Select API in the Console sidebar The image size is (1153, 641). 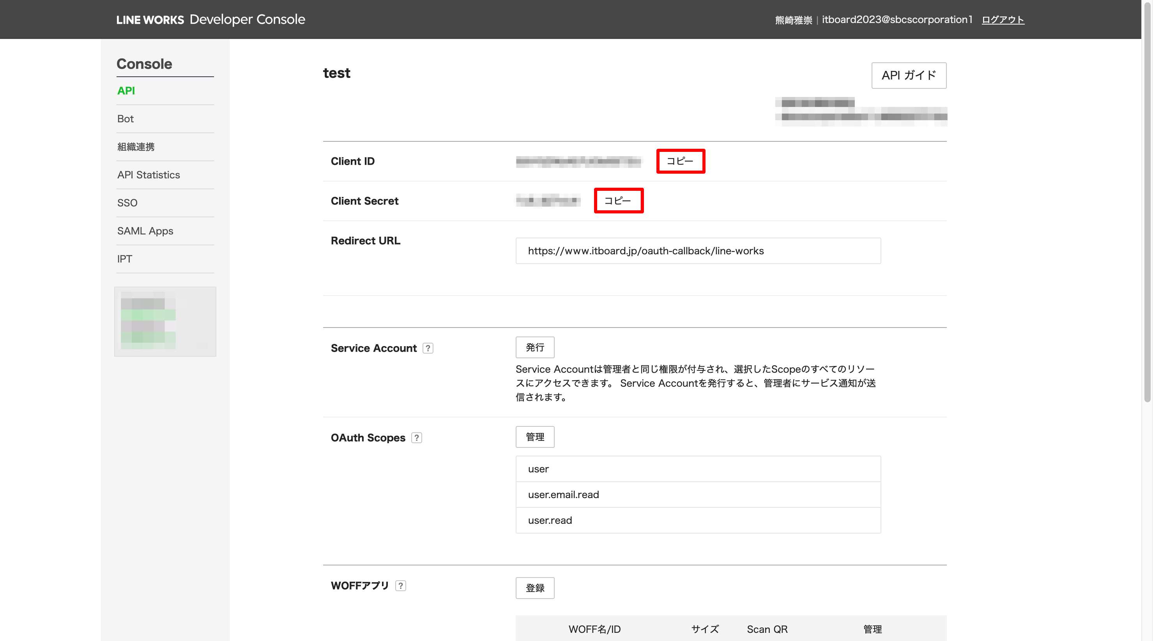126,91
